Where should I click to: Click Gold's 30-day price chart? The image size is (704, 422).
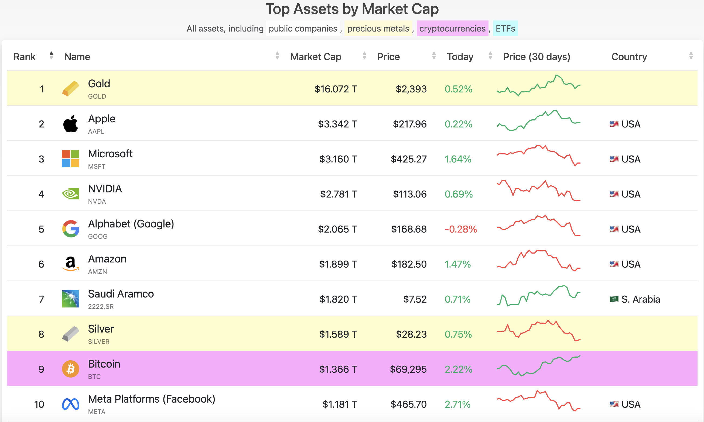coord(538,85)
